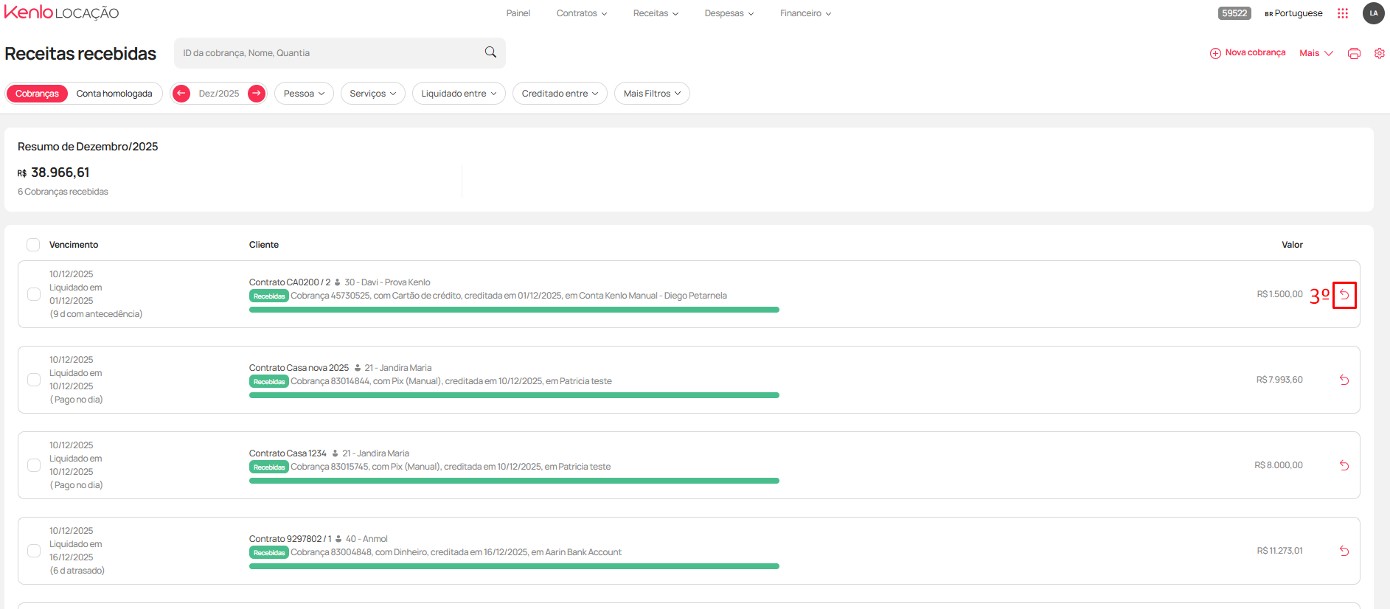The image size is (1390, 609).
Task: Open the LA user avatar menu
Action: [x=1373, y=13]
